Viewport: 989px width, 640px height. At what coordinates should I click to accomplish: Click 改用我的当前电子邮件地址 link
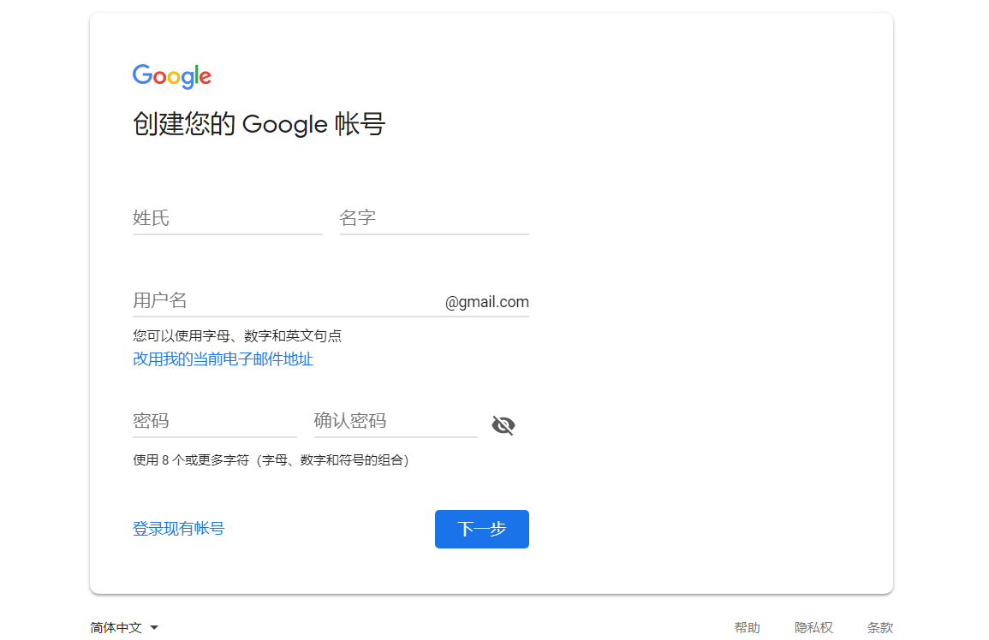[223, 359]
